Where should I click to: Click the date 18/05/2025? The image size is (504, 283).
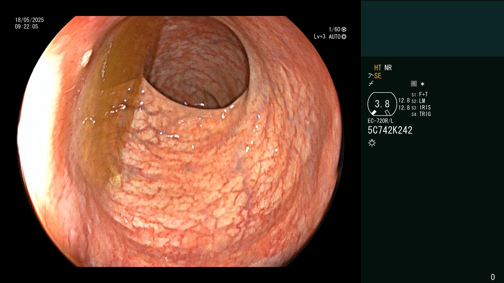pyautogui.click(x=29, y=20)
